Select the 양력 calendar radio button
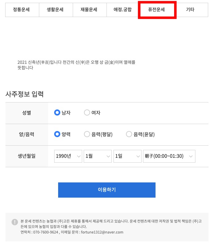Screen dimensions: 224x249 pos(57,134)
